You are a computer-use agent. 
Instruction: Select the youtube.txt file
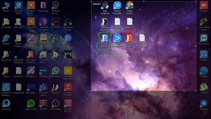(x=117, y=23)
